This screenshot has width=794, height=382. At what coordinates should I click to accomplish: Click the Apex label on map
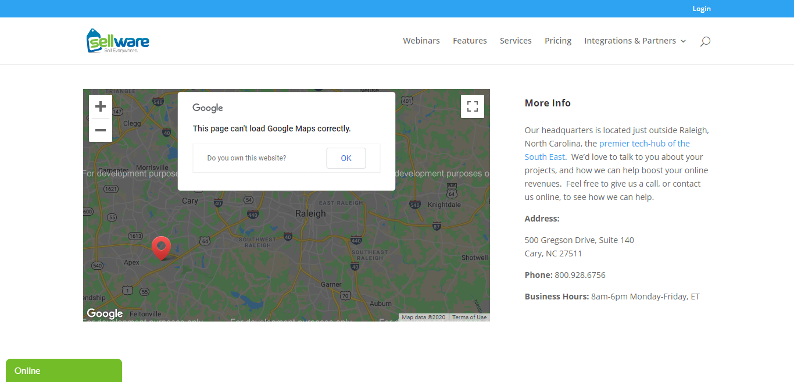click(x=132, y=263)
